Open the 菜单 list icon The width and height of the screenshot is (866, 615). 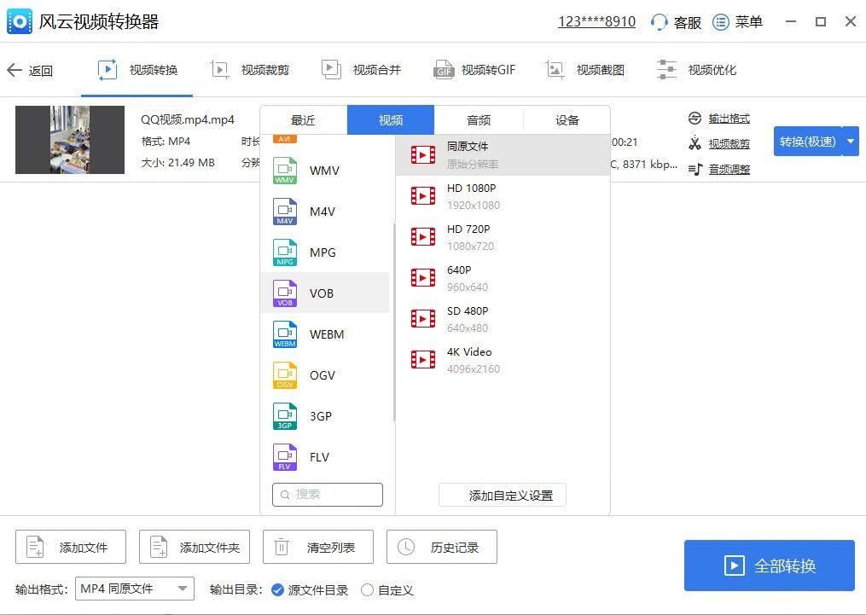click(x=720, y=22)
